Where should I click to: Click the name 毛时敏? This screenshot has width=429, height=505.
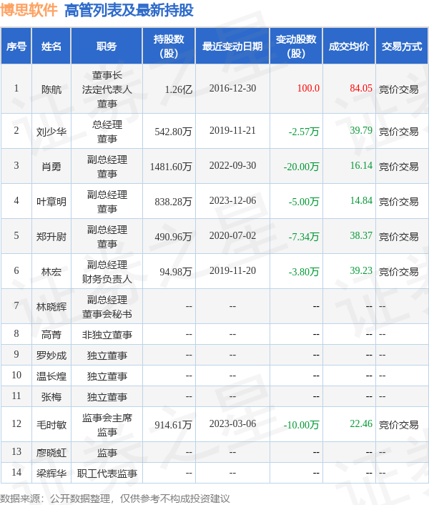(51, 425)
